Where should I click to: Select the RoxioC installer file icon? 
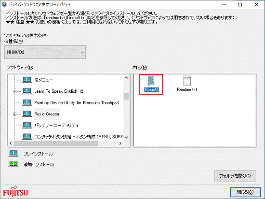coord(151,81)
